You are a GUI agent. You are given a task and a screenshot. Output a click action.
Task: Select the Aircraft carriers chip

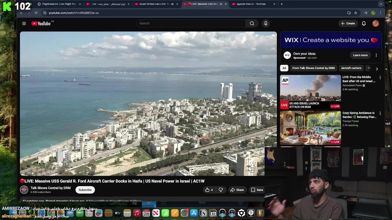pos(351,68)
